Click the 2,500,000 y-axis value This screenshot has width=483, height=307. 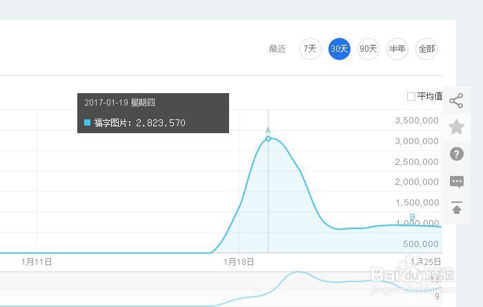click(417, 162)
